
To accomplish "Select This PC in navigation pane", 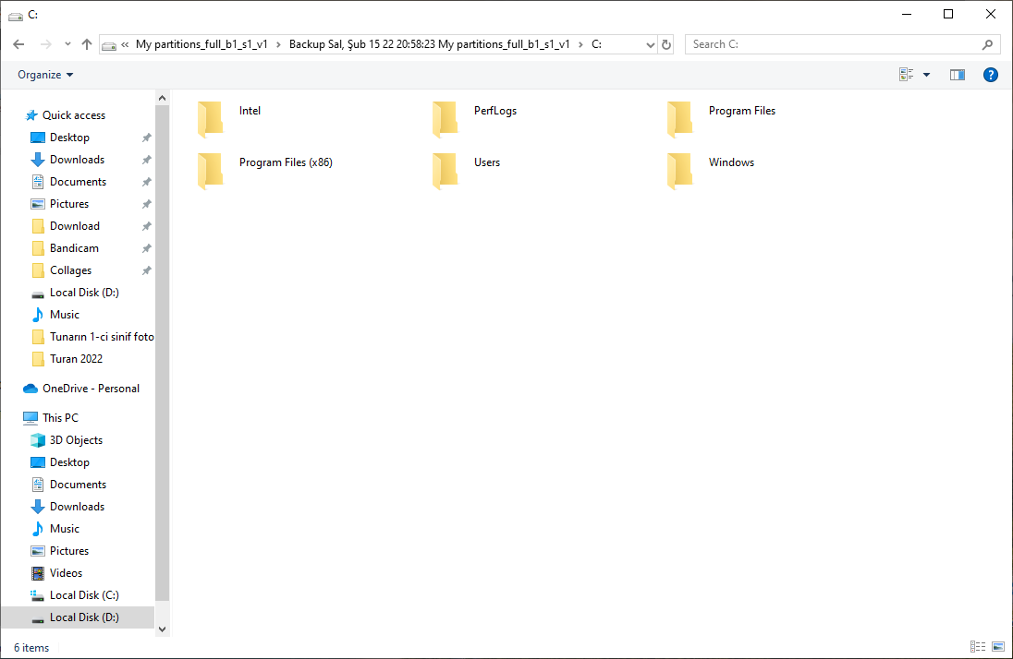I will tap(60, 418).
